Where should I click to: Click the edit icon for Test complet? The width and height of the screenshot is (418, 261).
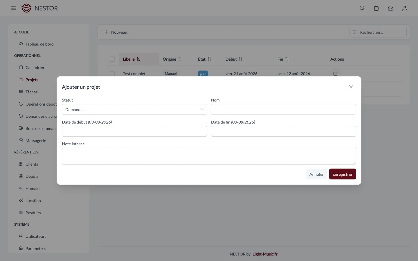pos(335,74)
